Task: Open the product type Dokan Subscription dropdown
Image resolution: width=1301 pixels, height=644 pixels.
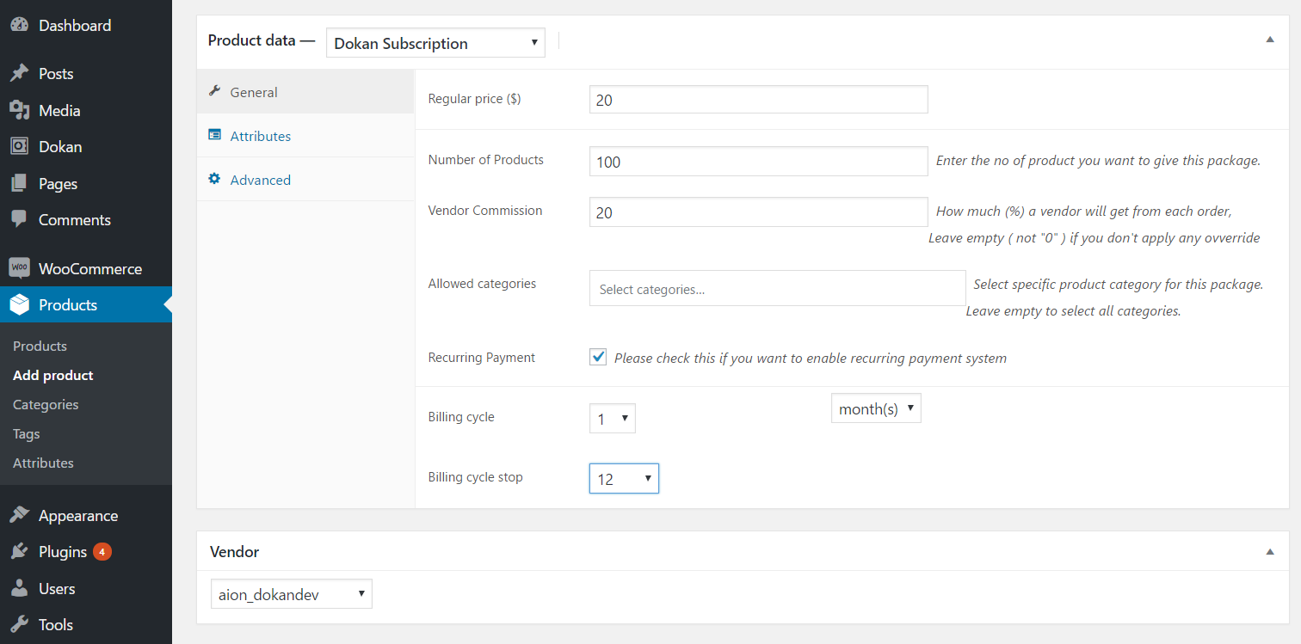Action: coord(435,43)
